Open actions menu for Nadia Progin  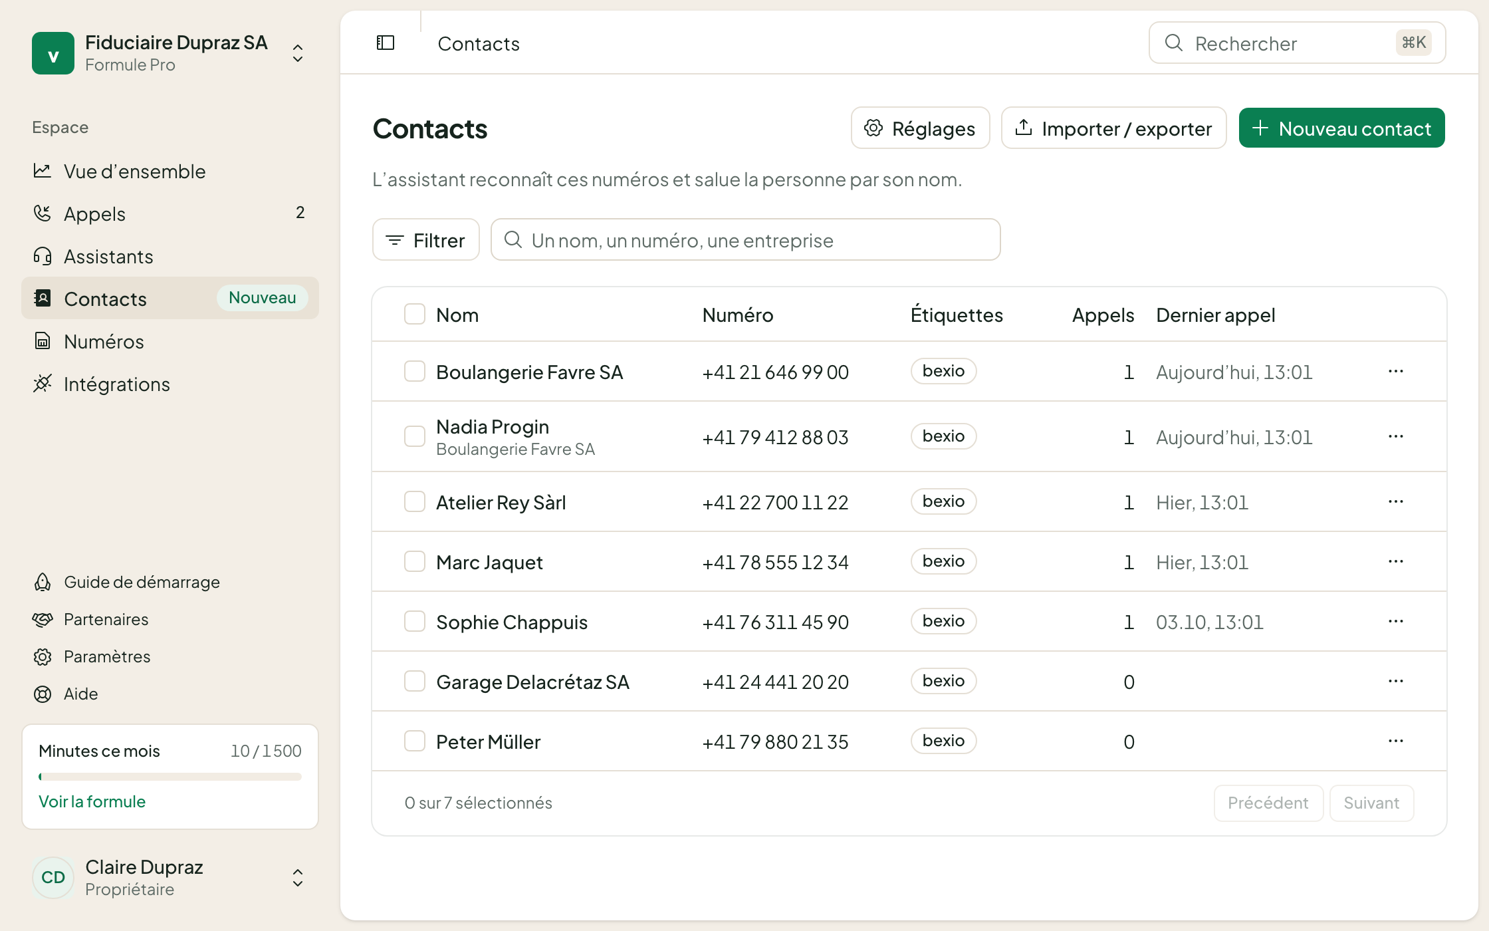1395,436
